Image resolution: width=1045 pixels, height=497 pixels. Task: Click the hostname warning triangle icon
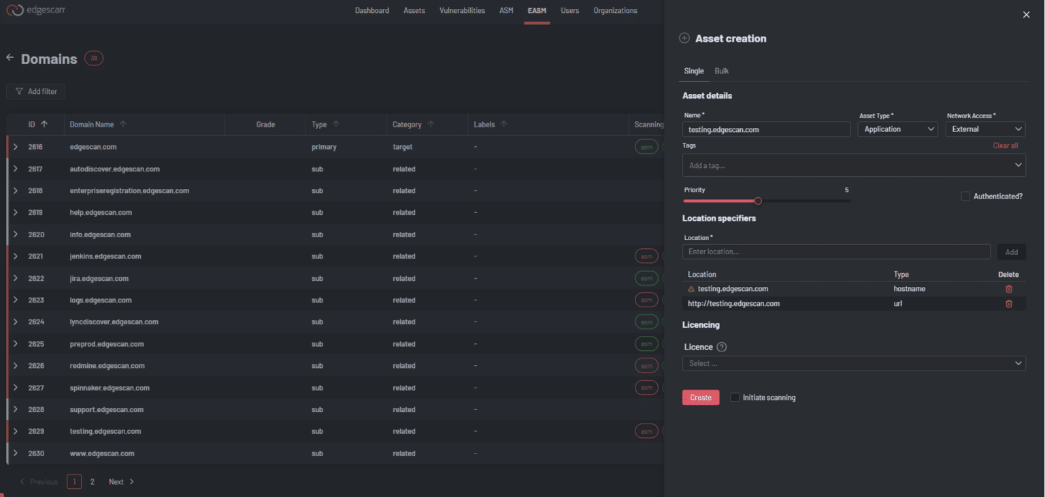coord(691,289)
